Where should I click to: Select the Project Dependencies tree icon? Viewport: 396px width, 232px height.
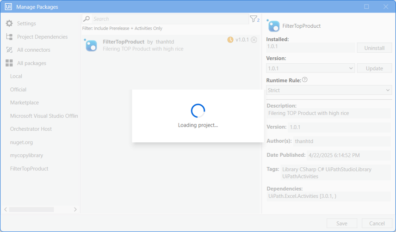pos(9,37)
